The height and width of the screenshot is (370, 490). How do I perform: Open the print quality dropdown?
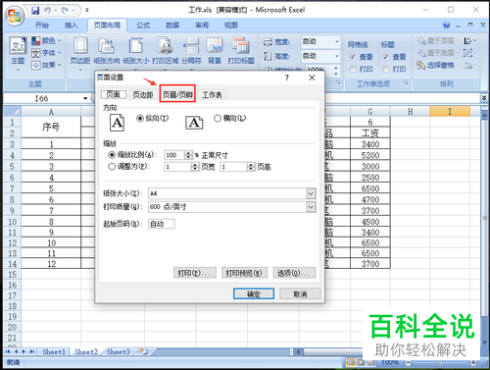[x=311, y=207]
